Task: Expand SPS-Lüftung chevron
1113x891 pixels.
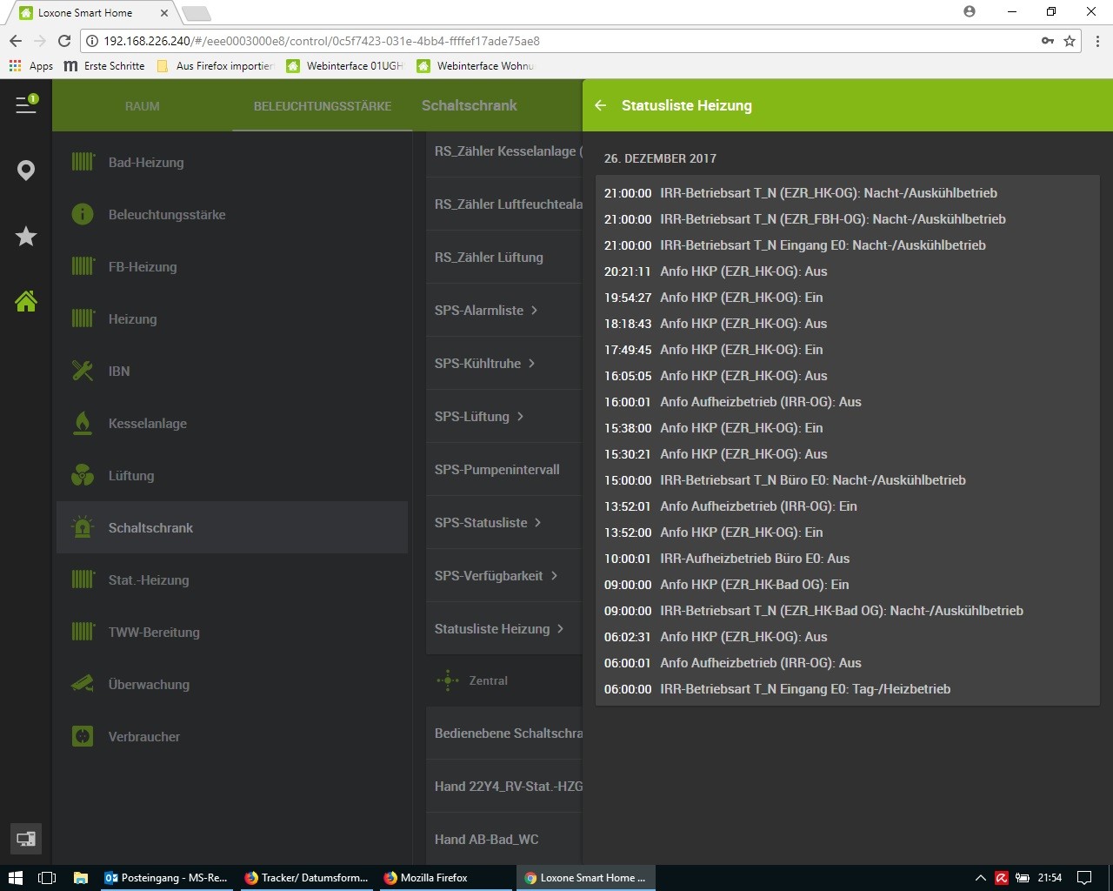Action: [x=520, y=416]
